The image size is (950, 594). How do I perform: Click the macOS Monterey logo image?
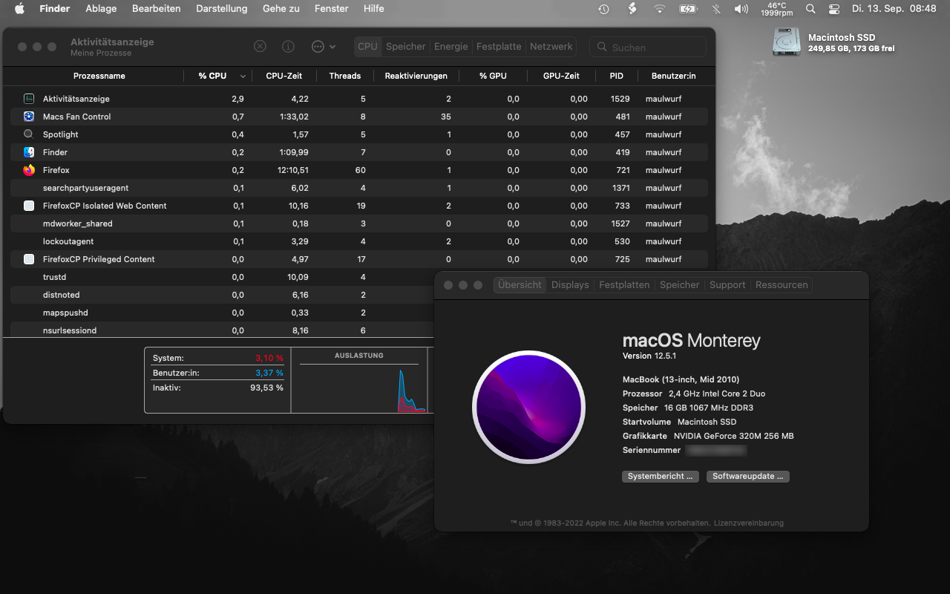[x=528, y=407]
